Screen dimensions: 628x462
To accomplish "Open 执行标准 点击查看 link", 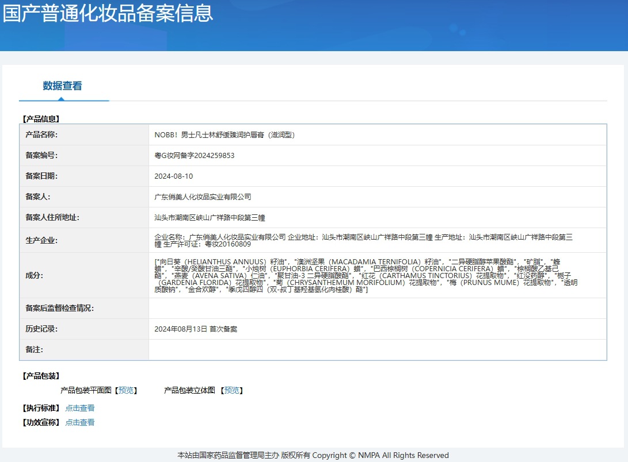I will pyautogui.click(x=80, y=408).
